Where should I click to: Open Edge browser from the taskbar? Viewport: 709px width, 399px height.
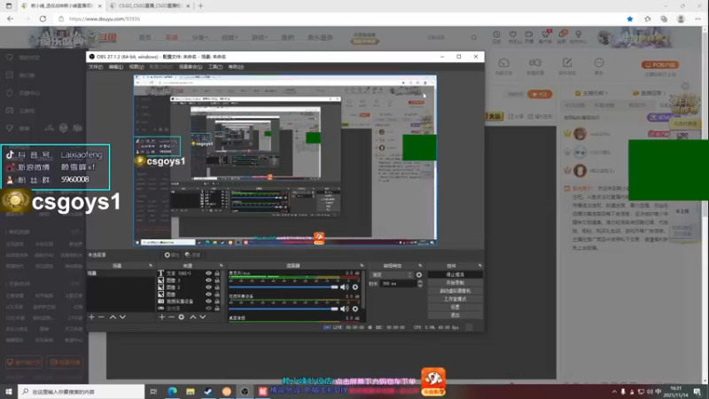click(x=172, y=391)
